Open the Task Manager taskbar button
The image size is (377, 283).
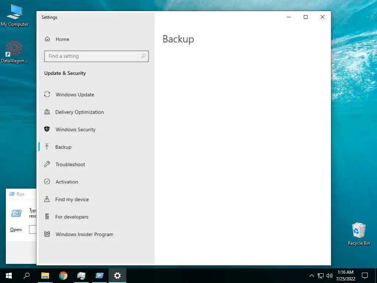(81, 276)
